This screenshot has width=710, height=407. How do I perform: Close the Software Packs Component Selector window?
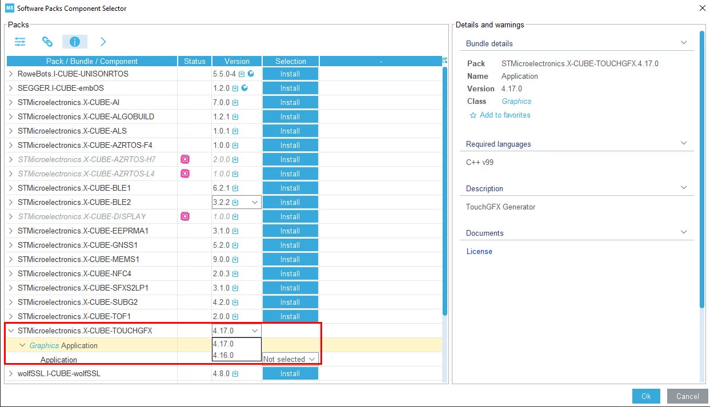pyautogui.click(x=702, y=8)
